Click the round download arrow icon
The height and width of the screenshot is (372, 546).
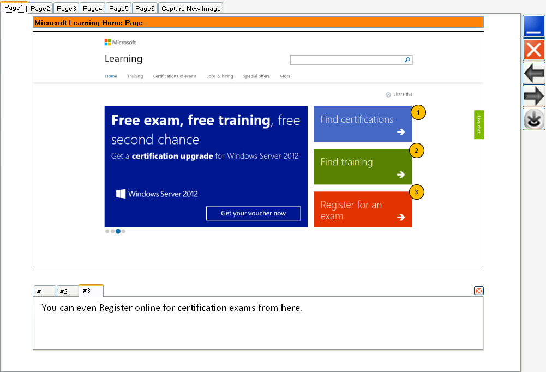click(534, 119)
